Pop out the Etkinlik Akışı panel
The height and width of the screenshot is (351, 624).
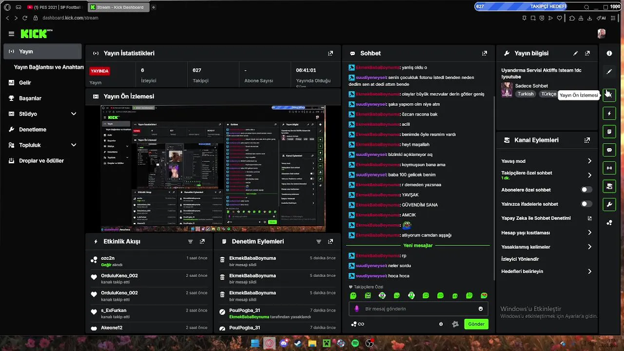(x=202, y=241)
